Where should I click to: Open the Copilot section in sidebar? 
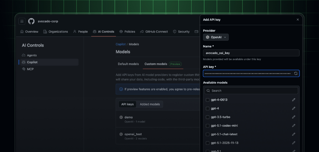[x=32, y=62]
